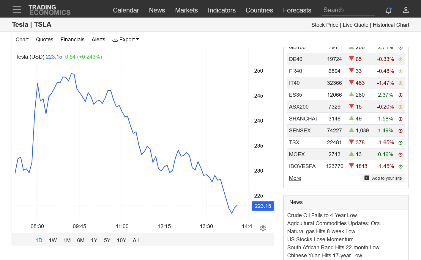Click the plus icon beside Add to your site

367,178
